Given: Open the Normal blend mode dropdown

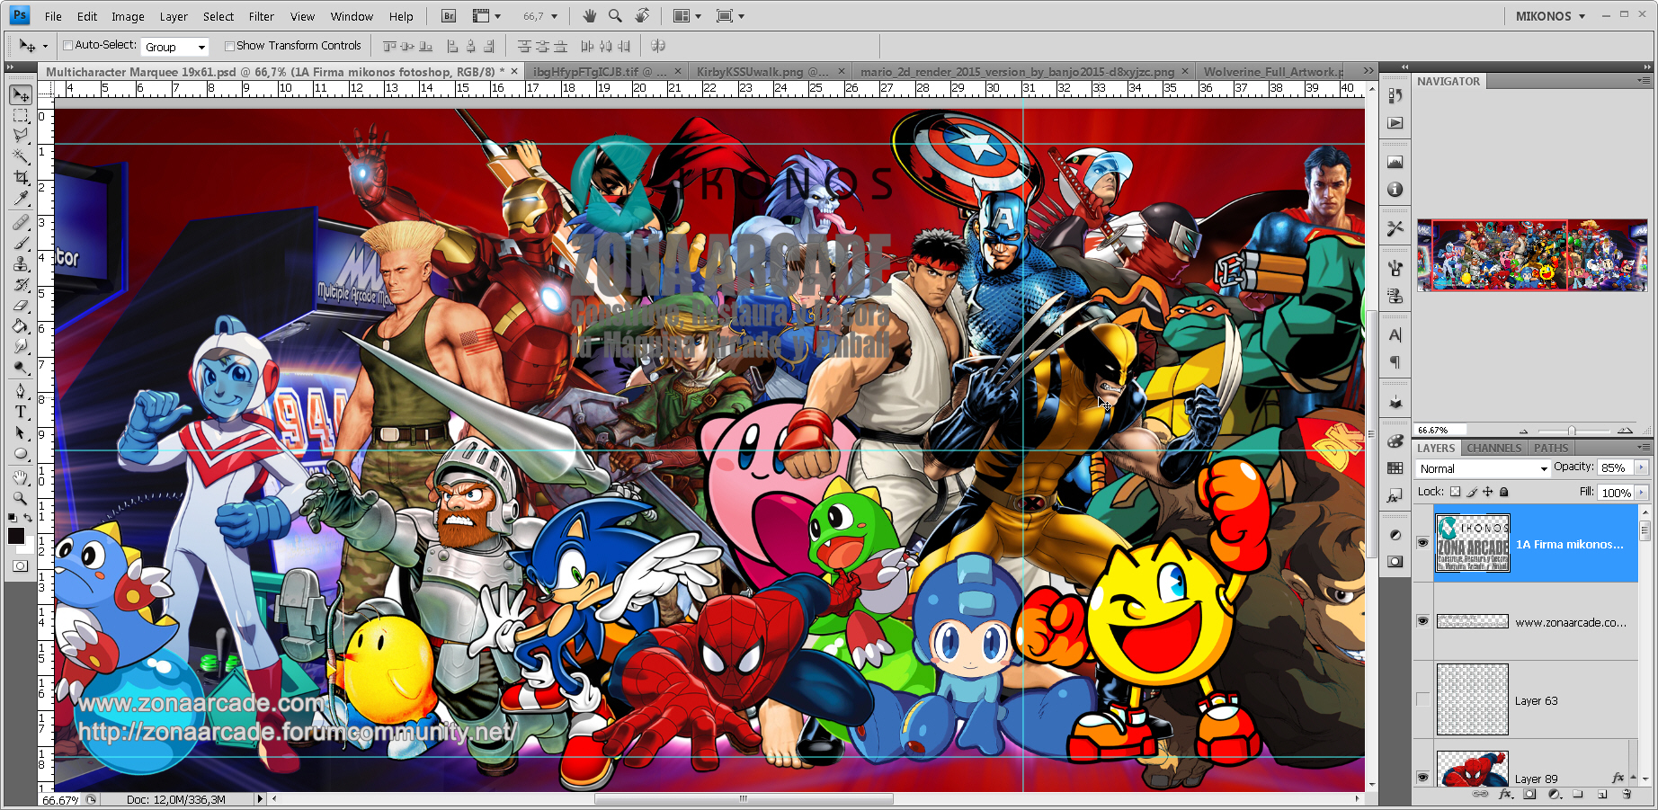Looking at the screenshot, I should pos(1483,468).
